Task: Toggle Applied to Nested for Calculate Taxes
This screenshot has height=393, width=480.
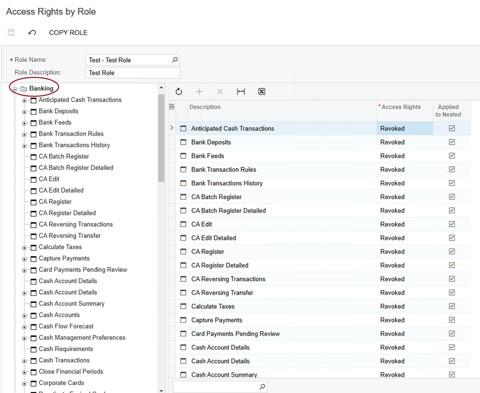Action: [x=452, y=306]
